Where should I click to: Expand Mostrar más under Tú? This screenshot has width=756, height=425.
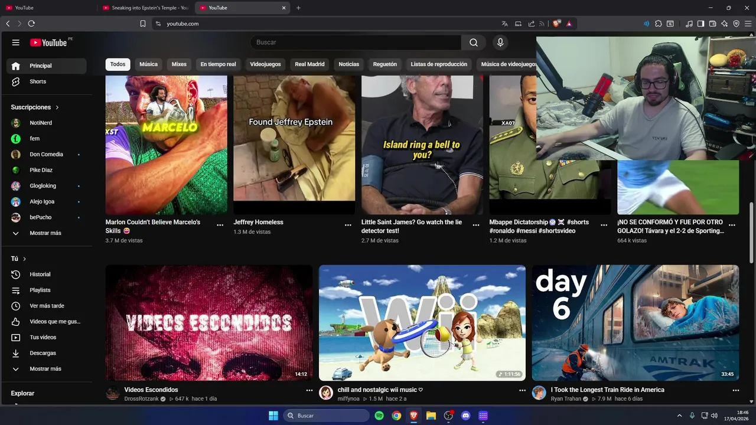click(x=46, y=369)
